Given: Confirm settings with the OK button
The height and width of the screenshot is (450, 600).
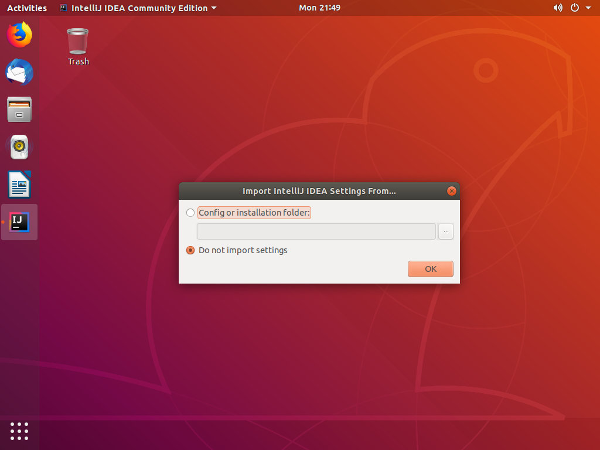Looking at the screenshot, I should pos(430,268).
